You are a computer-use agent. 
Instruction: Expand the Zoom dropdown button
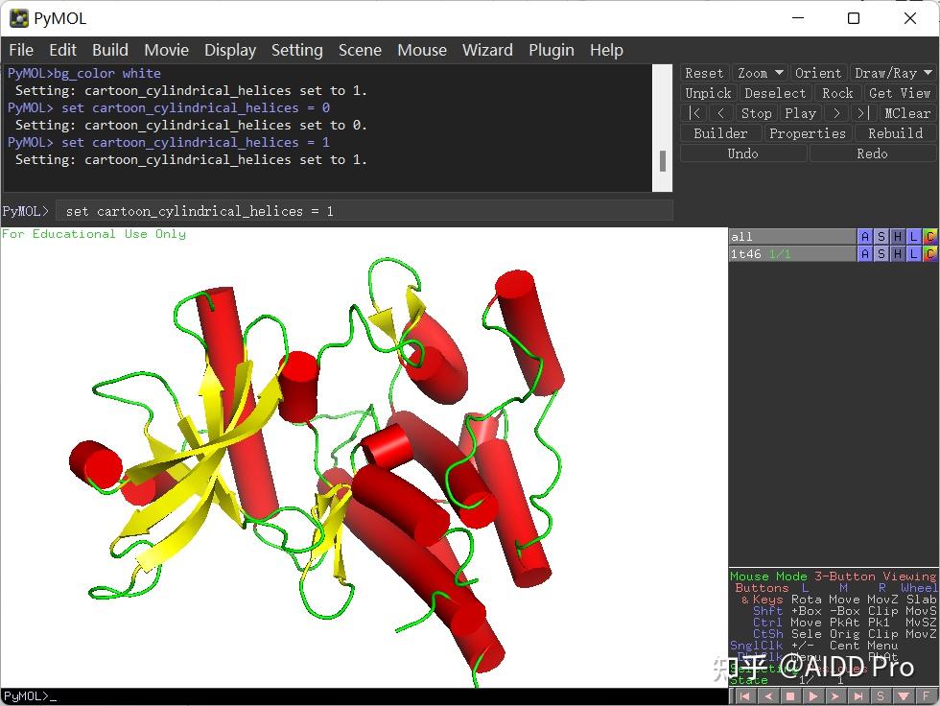tap(760, 73)
